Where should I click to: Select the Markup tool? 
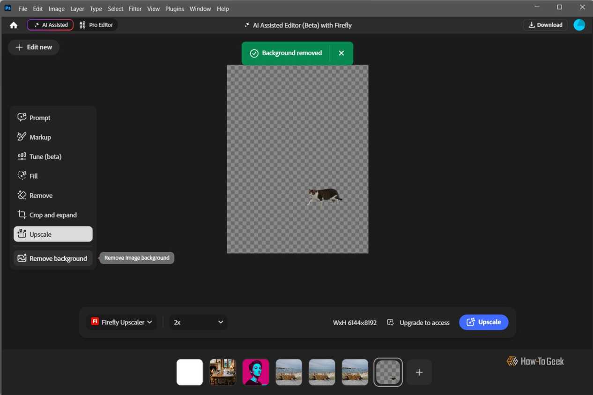click(x=53, y=137)
